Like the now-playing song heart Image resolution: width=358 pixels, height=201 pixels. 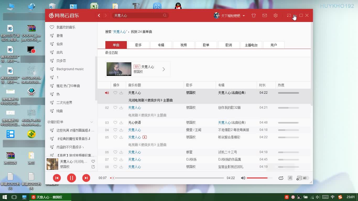pos(93,161)
